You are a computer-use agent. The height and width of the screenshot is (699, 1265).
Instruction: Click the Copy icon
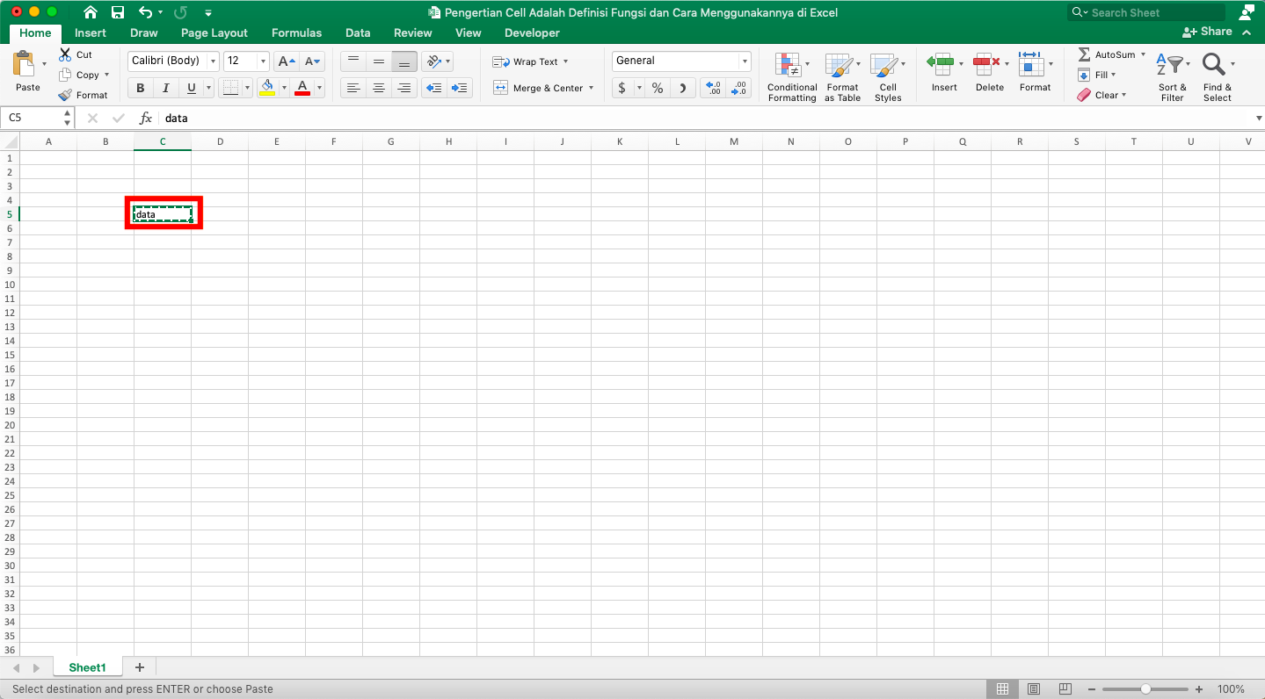(65, 75)
